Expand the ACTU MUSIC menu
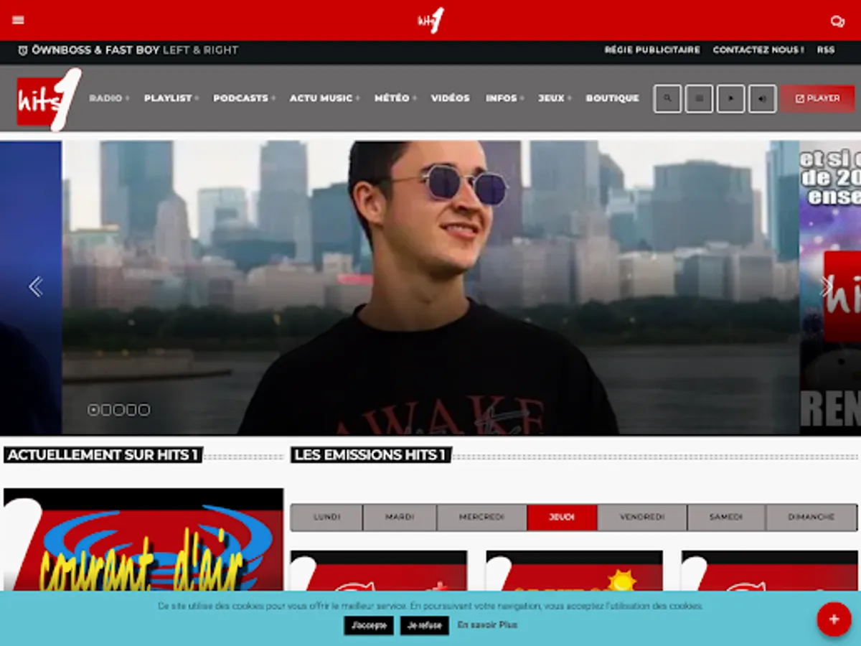861x646 pixels. (x=324, y=98)
